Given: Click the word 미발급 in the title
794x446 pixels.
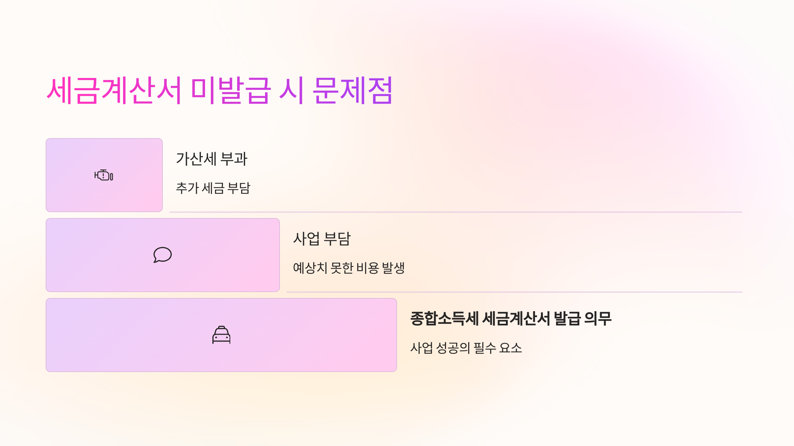Looking at the screenshot, I should coord(231,90).
